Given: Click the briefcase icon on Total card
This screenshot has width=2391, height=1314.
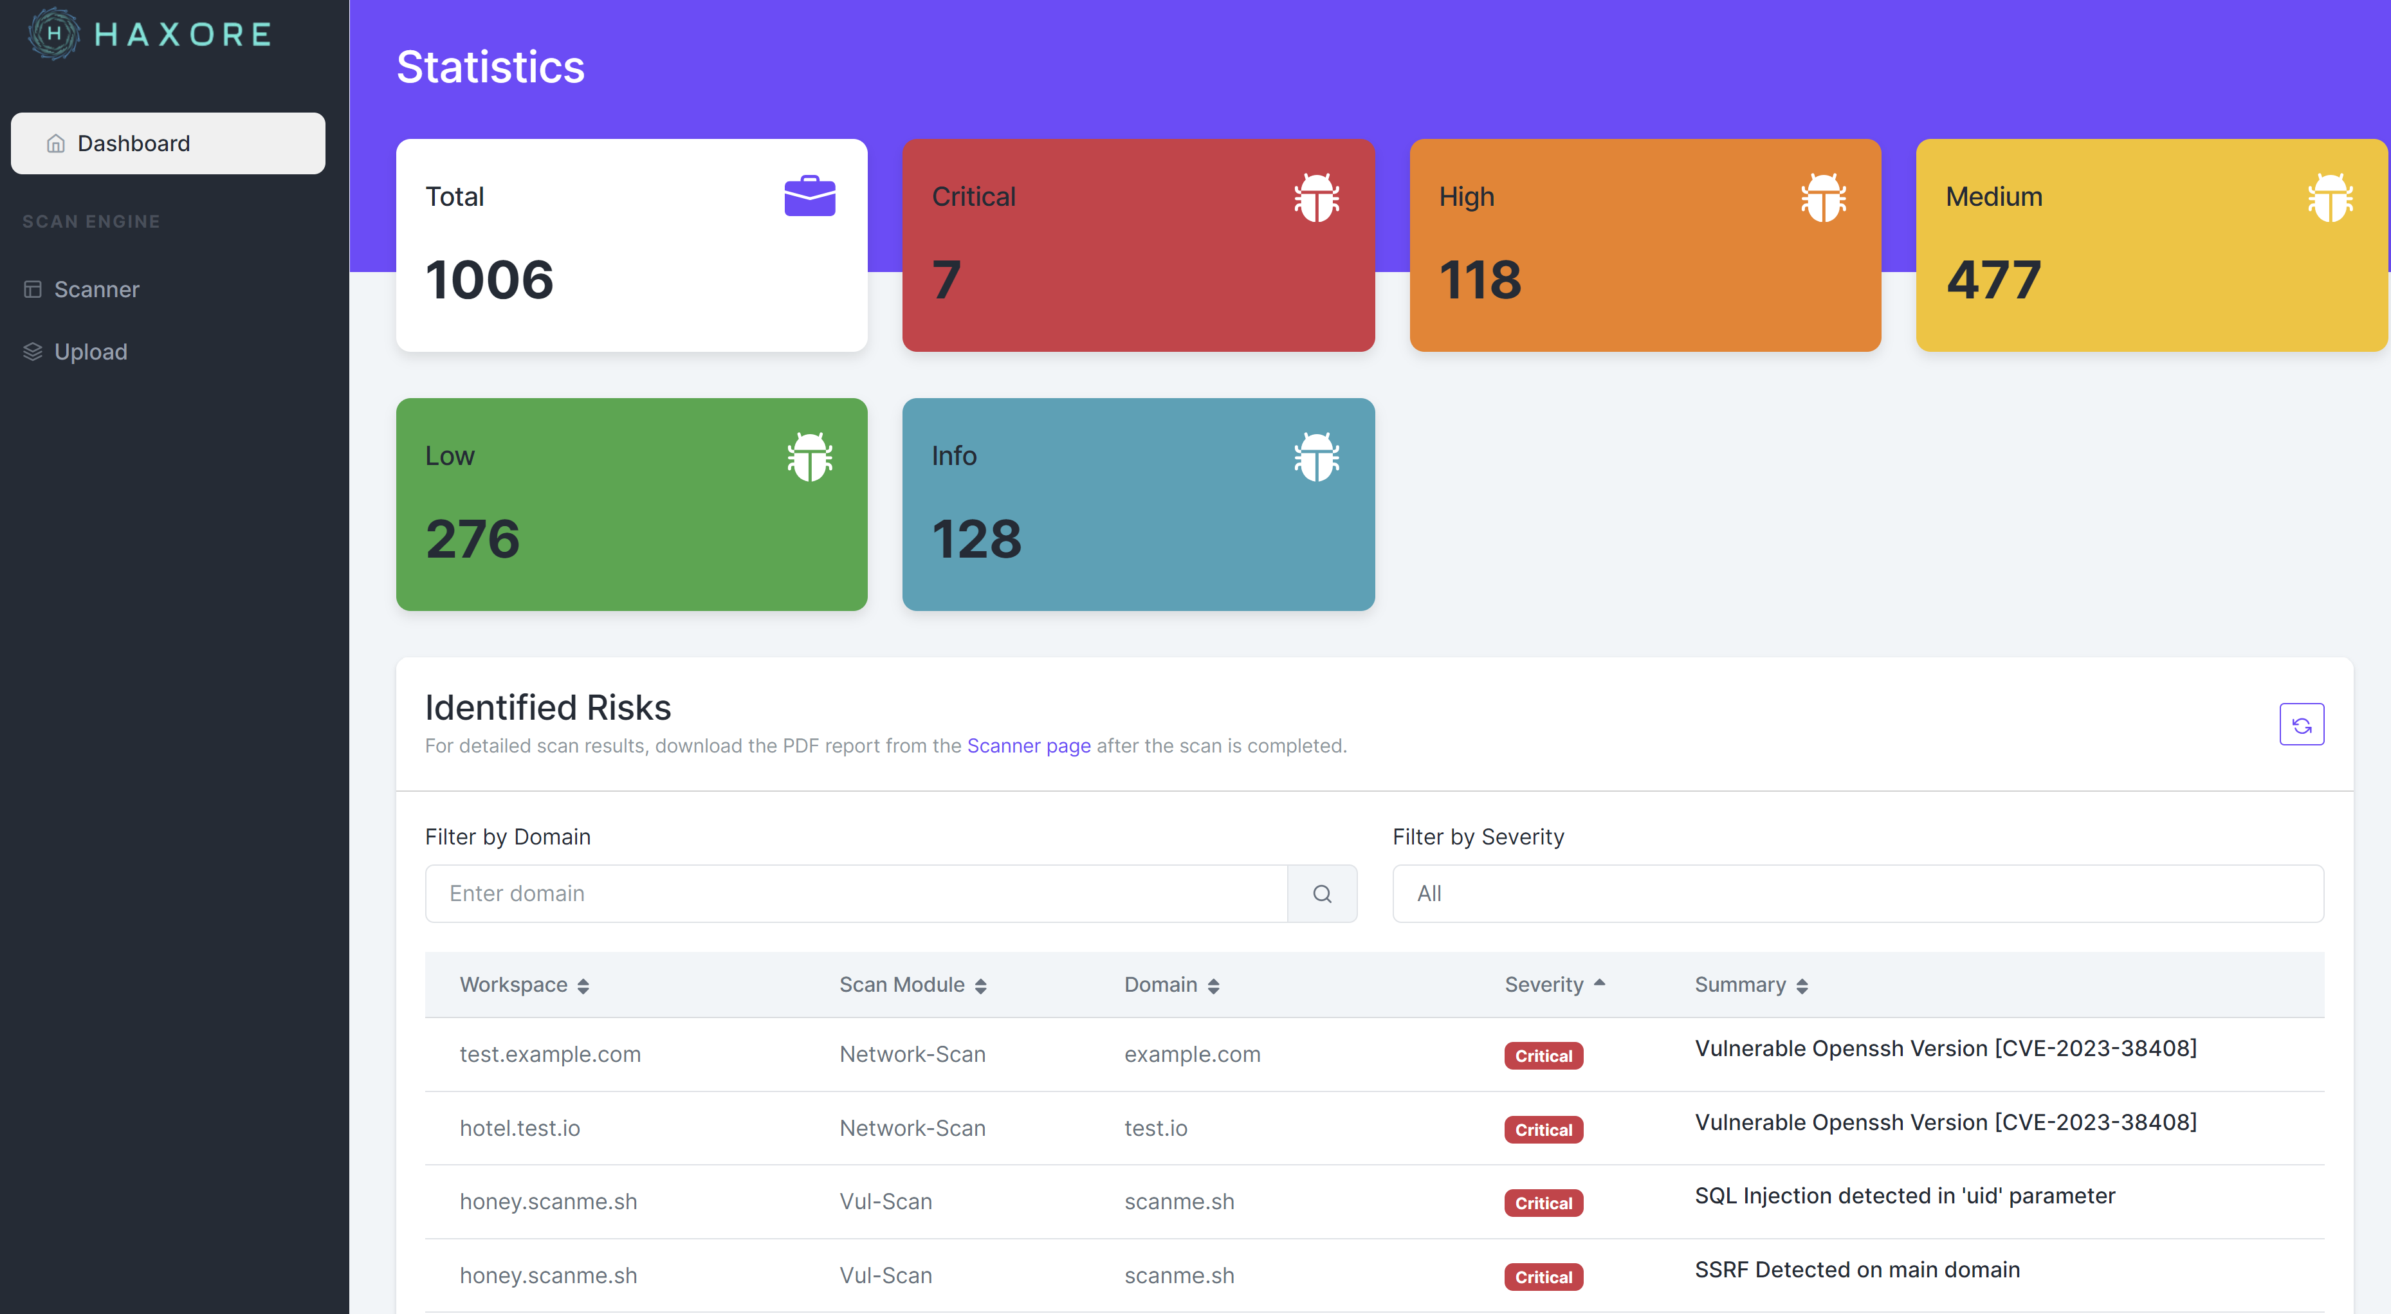Looking at the screenshot, I should click(x=809, y=196).
